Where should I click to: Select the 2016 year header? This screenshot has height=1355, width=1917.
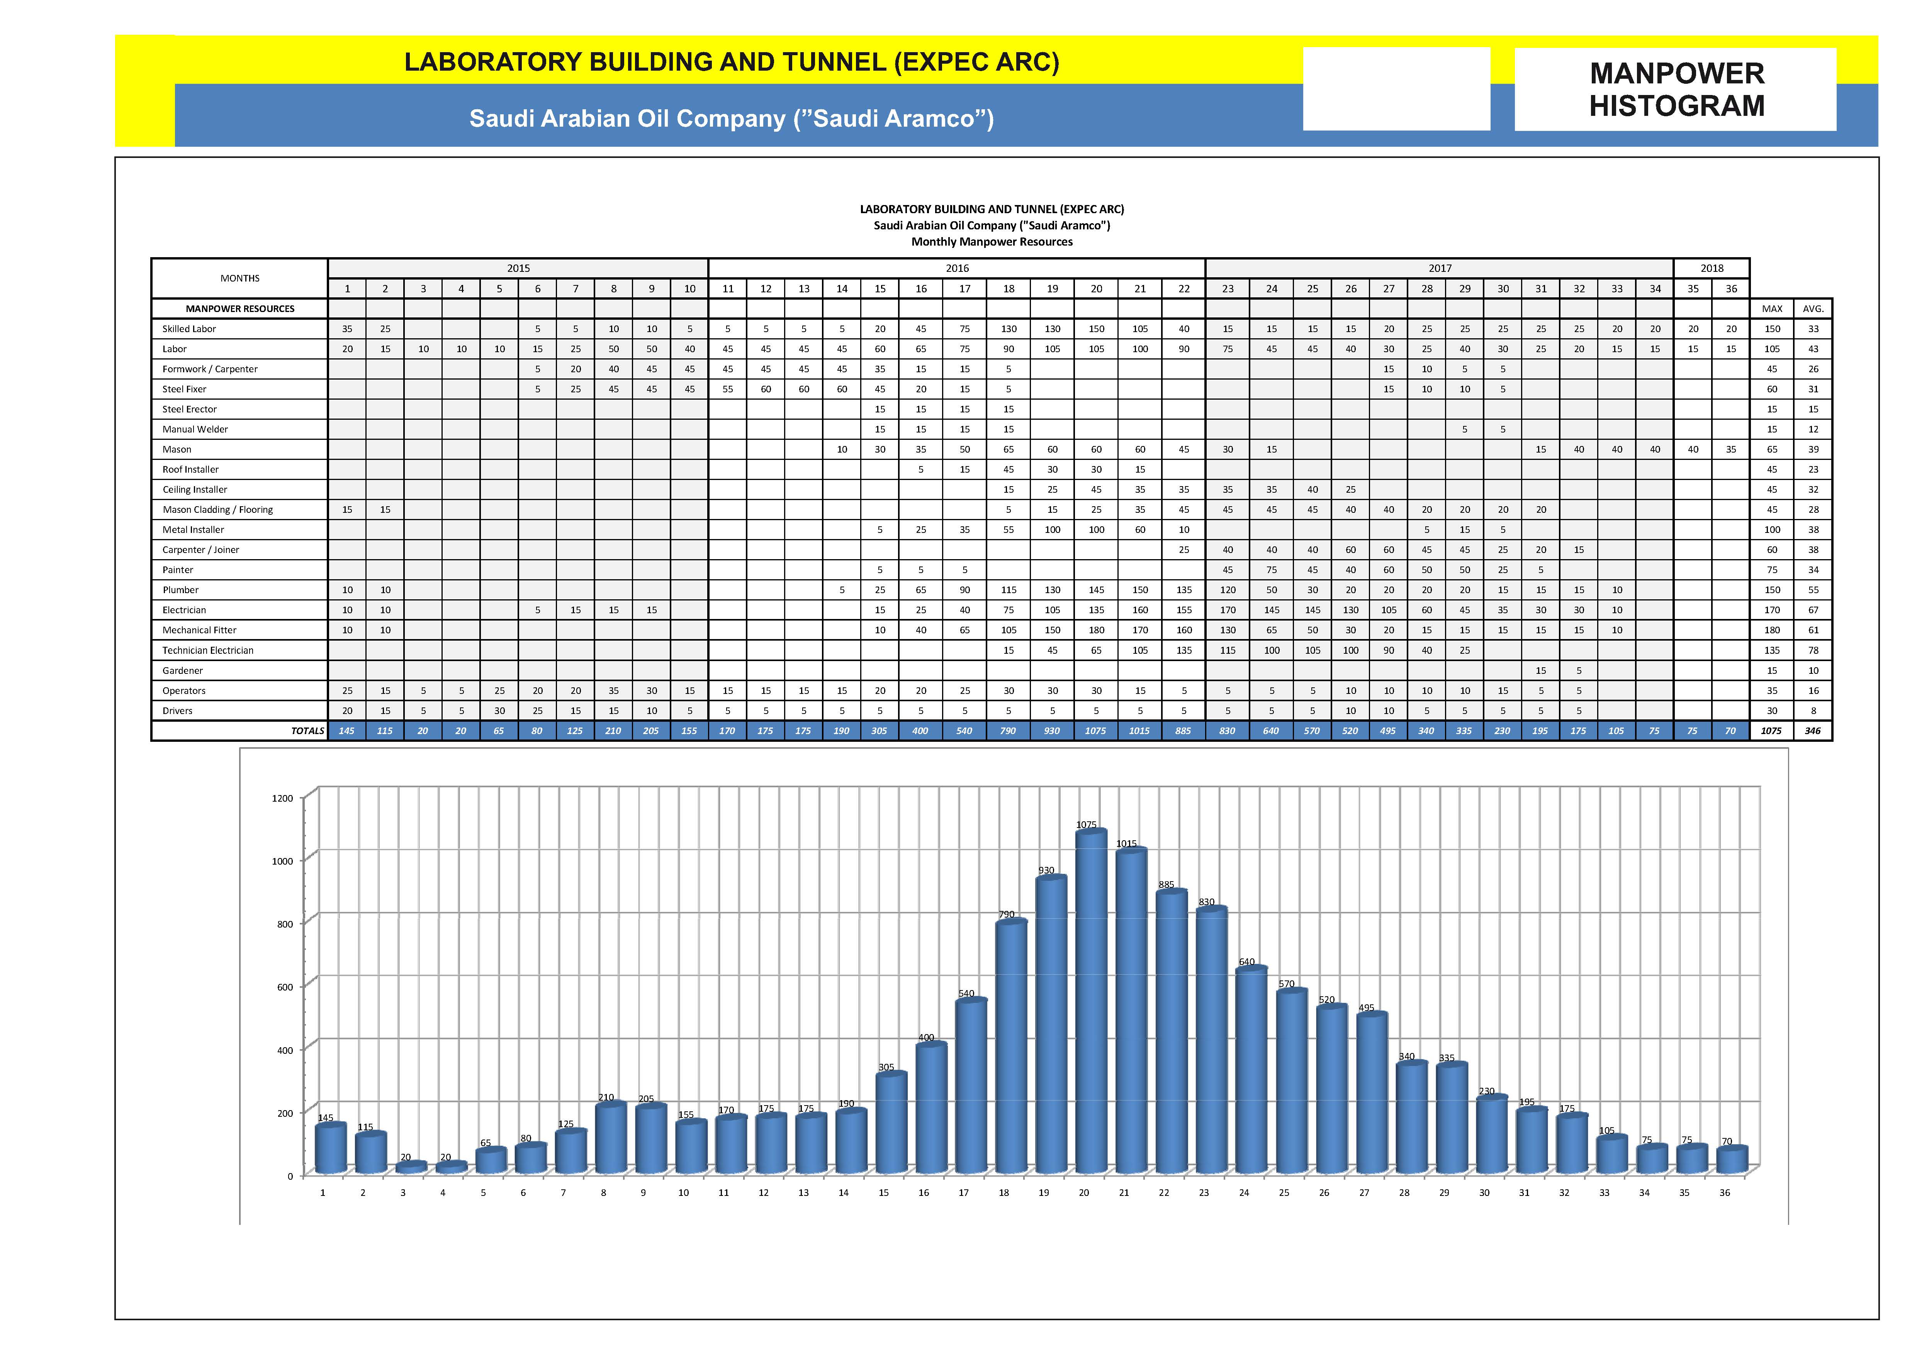[957, 269]
